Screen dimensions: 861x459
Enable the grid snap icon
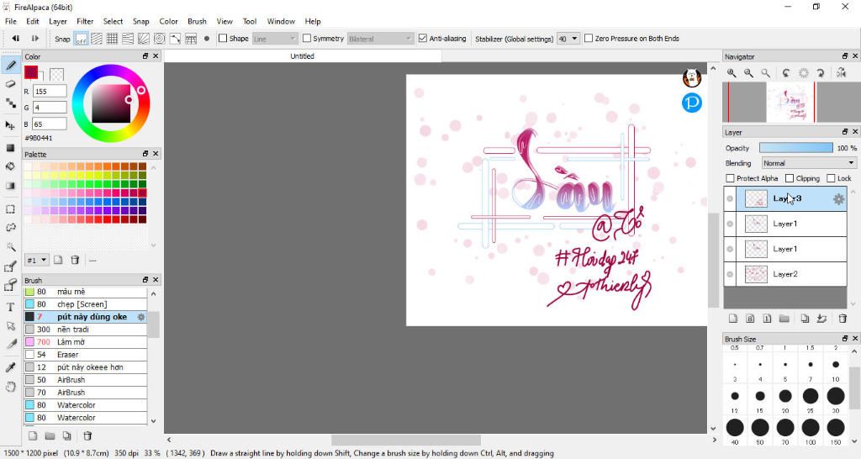(112, 39)
